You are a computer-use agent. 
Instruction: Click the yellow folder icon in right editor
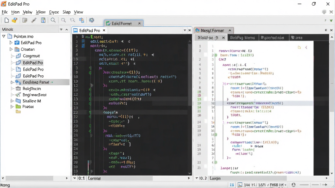point(299,47)
